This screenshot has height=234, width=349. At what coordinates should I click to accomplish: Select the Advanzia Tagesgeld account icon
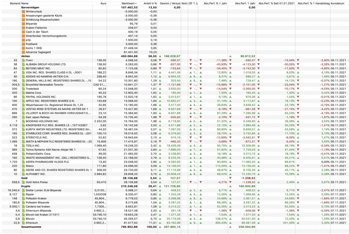[23, 52]
